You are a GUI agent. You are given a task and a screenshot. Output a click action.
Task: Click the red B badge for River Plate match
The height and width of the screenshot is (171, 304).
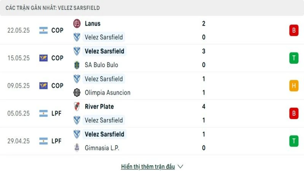294,113
